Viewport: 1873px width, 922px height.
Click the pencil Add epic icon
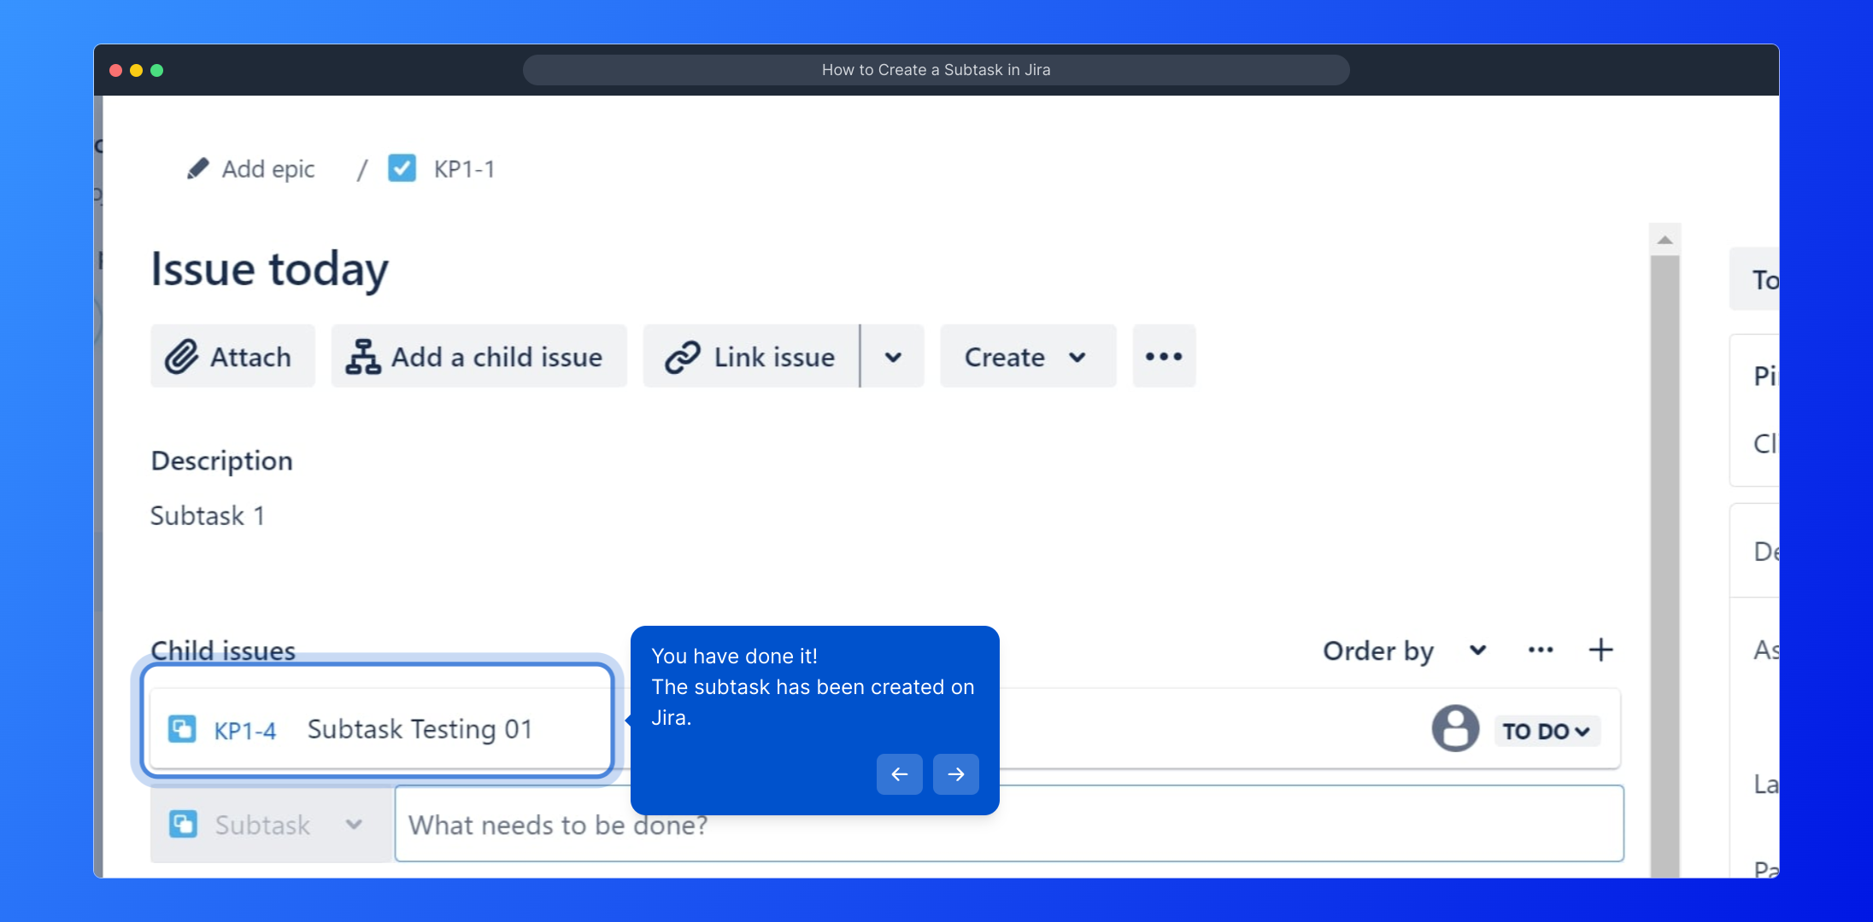coord(197,169)
